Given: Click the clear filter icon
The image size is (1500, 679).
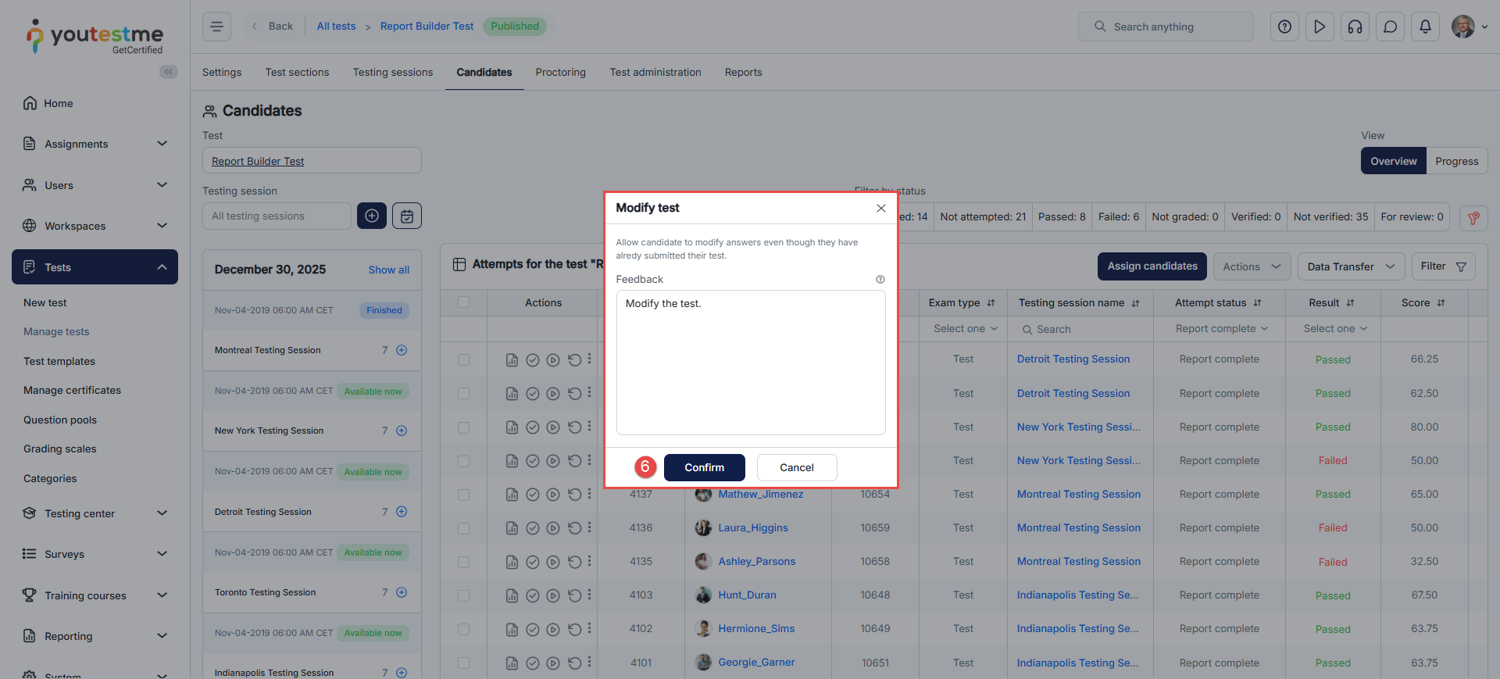Looking at the screenshot, I should pyautogui.click(x=1473, y=218).
